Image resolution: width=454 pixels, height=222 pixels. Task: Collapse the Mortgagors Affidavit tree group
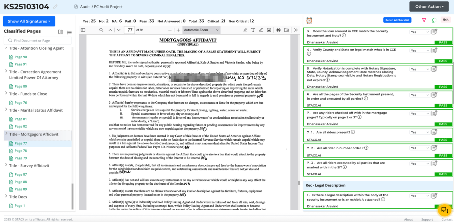[x=6, y=134]
